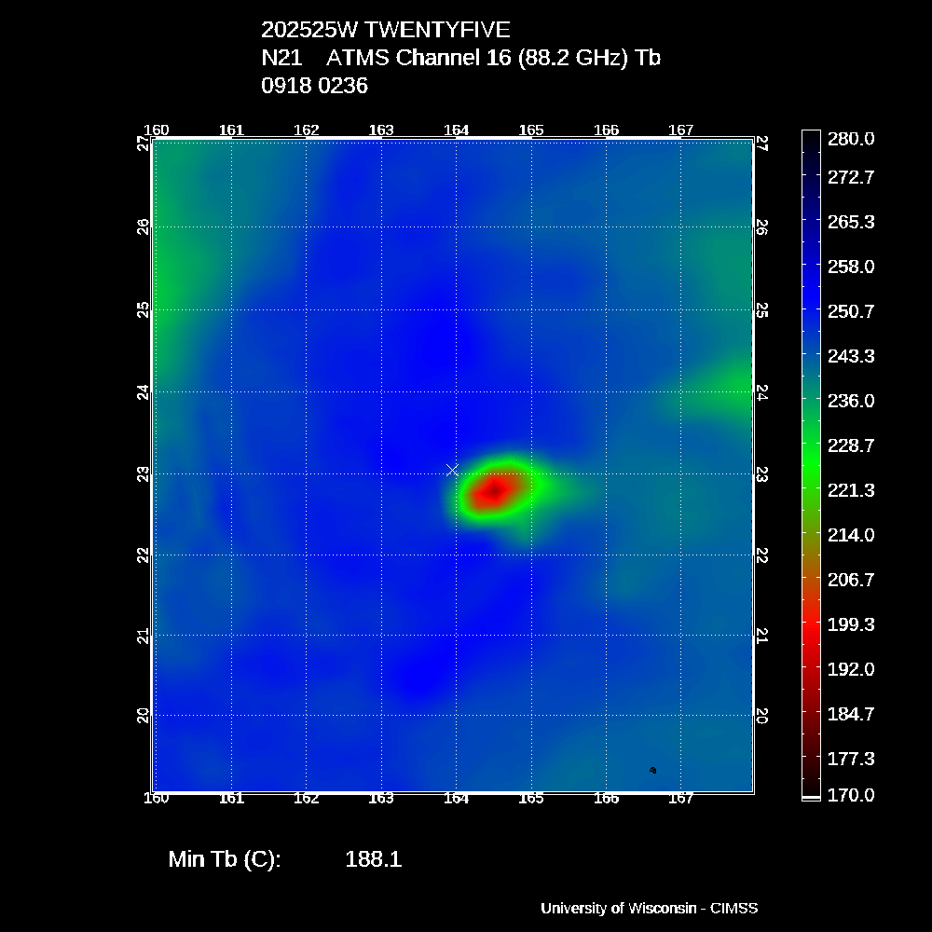Image resolution: width=932 pixels, height=932 pixels.
Task: Pick the red band of the color bar at 199.3
Action: (811, 624)
